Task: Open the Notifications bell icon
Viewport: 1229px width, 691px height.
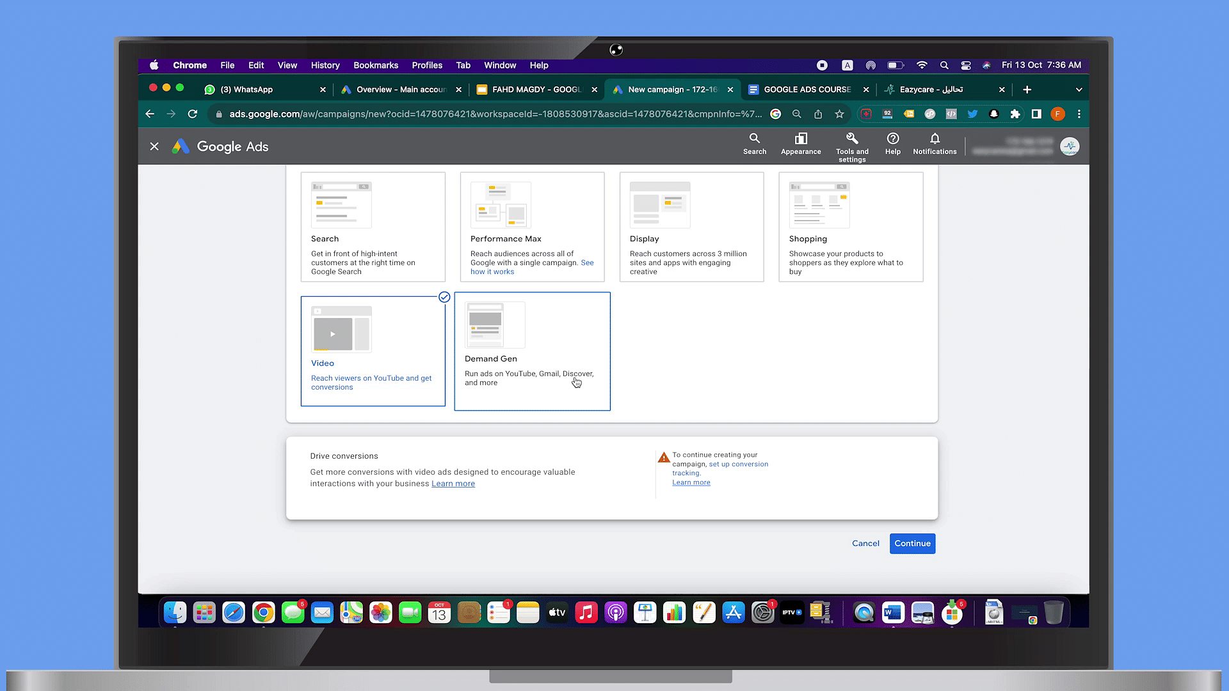Action: pyautogui.click(x=935, y=138)
